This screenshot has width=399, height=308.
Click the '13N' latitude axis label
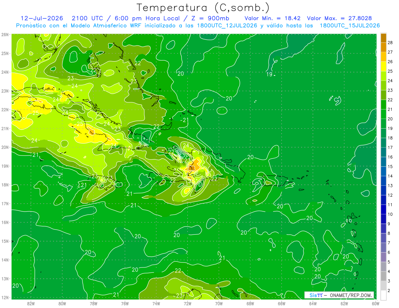point(5,278)
